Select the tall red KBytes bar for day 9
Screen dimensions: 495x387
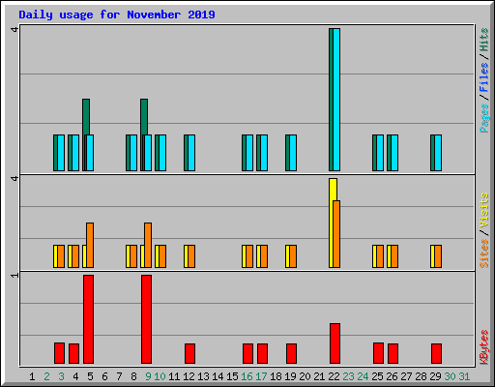pos(147,319)
